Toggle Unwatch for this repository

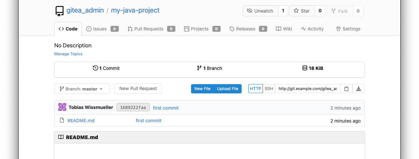coord(260,11)
